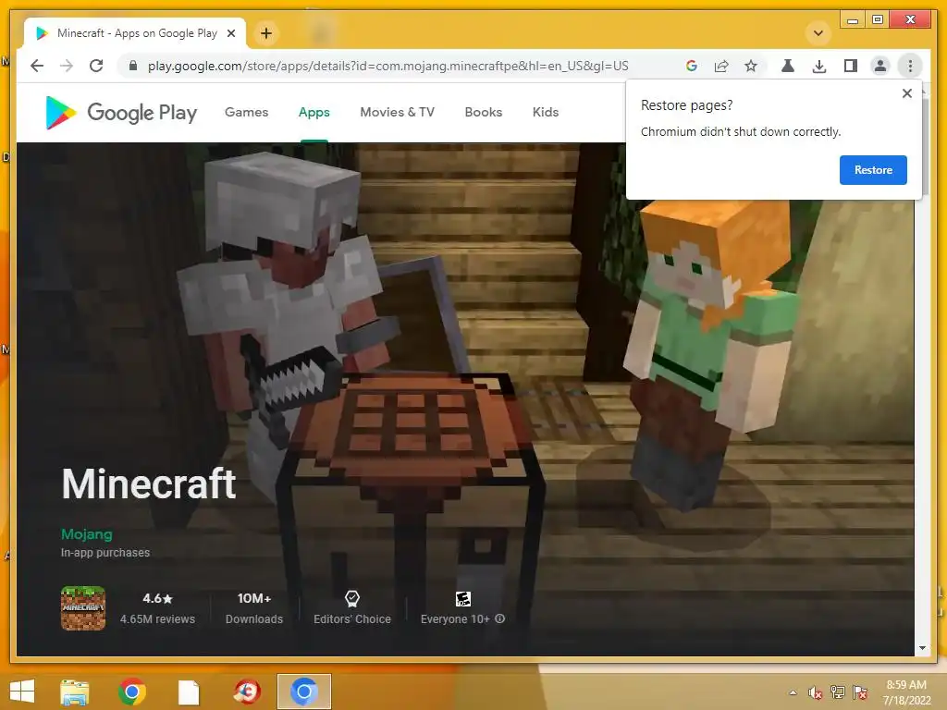Click the network tray icon
Viewport: 947px width, 710px height.
click(838, 692)
